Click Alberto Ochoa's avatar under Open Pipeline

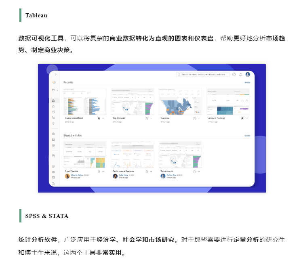pyautogui.click(x=67, y=176)
